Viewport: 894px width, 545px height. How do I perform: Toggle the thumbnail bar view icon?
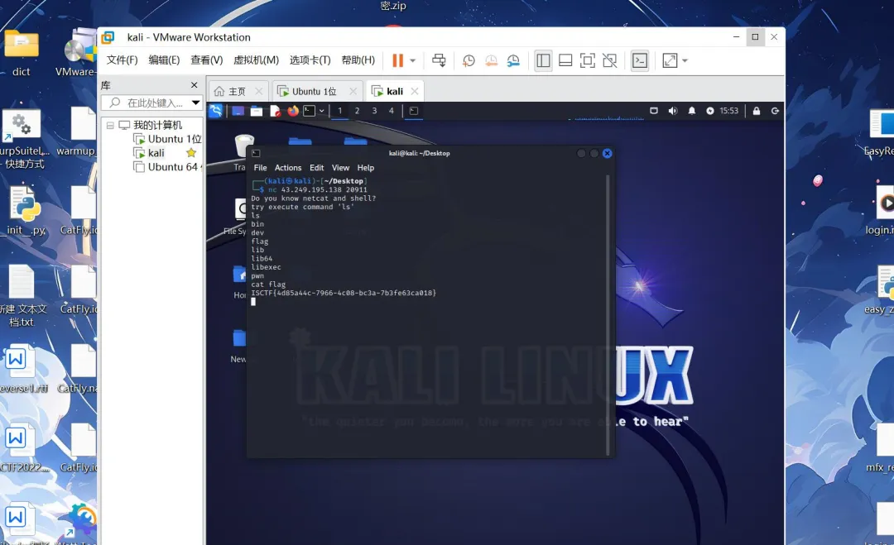tap(565, 60)
